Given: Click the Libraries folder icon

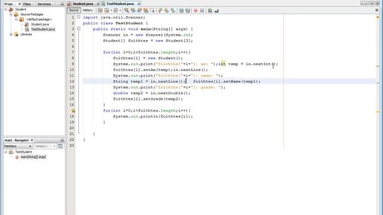Looking at the screenshot, I should (16, 35).
